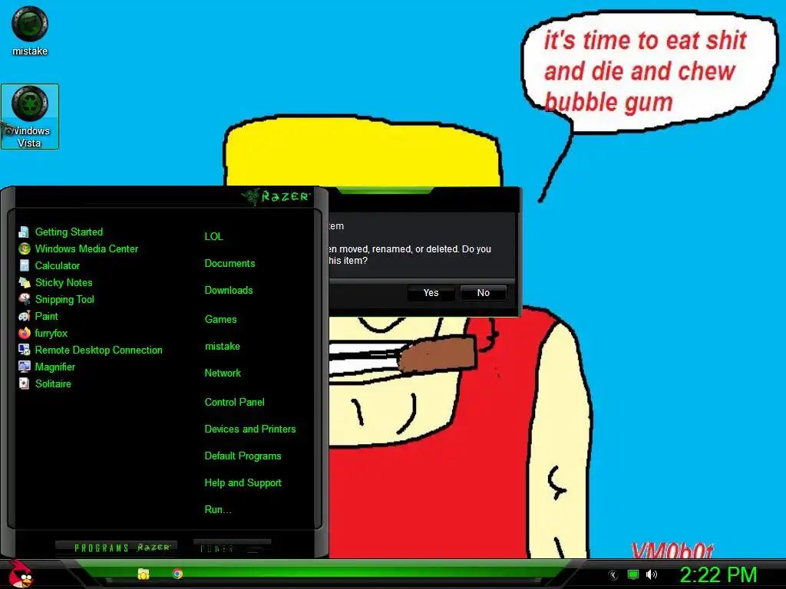This screenshot has height=589, width=786.
Task: Open Chrome from the taskbar
Action: pyautogui.click(x=177, y=574)
